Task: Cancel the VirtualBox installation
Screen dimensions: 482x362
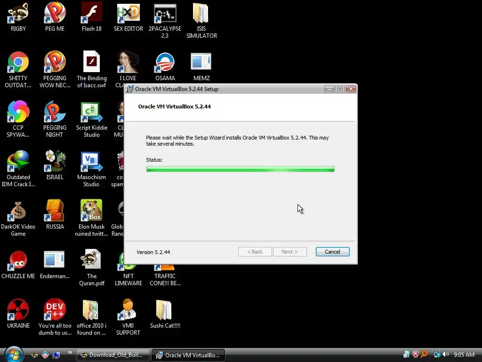Action: [332, 252]
